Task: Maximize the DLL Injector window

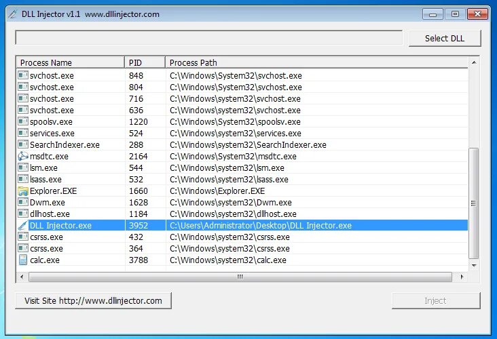Action: pyautogui.click(x=455, y=14)
